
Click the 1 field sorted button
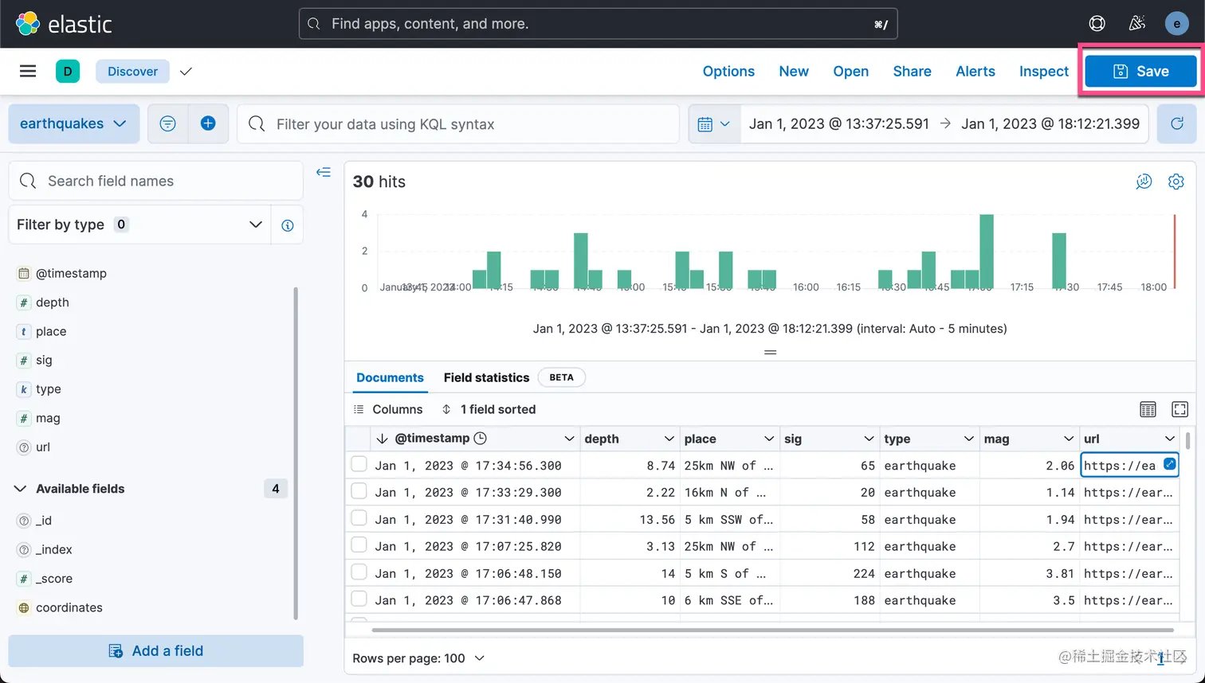pos(489,409)
